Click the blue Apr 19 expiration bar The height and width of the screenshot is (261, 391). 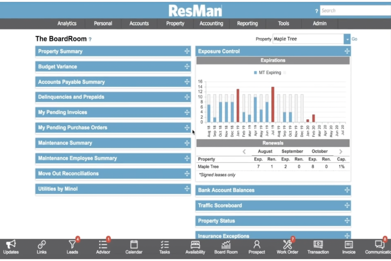(x=255, y=109)
